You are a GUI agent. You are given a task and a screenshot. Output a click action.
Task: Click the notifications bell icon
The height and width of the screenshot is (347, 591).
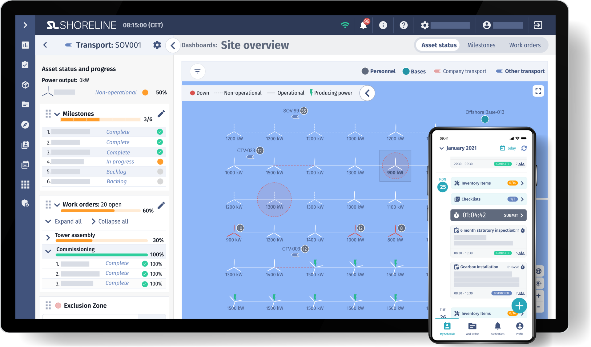pos(363,25)
